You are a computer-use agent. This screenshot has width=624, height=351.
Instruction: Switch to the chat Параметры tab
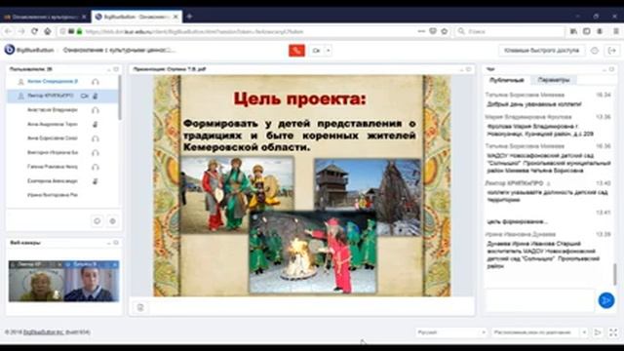(554, 80)
